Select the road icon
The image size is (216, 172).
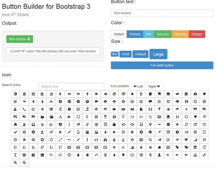[x=105, y=140]
